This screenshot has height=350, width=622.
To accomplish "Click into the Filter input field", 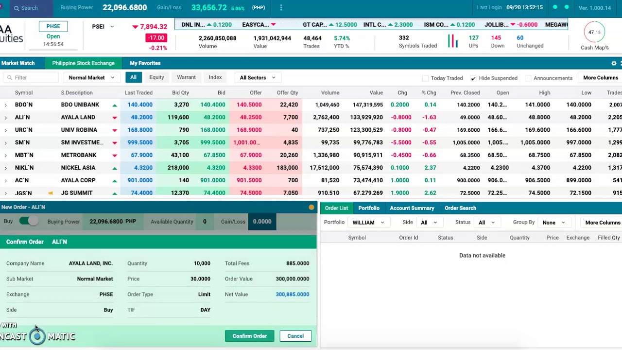I will point(31,78).
